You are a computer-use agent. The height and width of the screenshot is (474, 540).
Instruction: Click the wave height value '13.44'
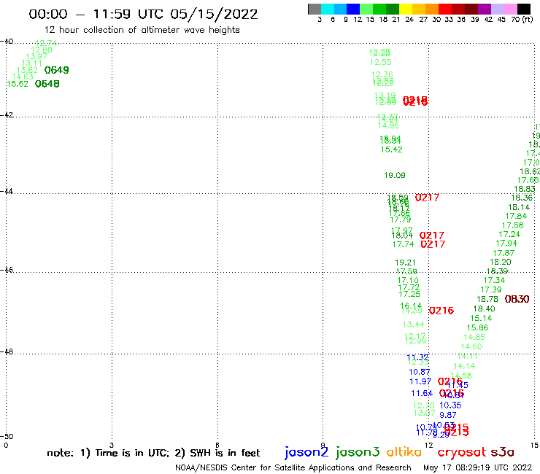(413, 325)
